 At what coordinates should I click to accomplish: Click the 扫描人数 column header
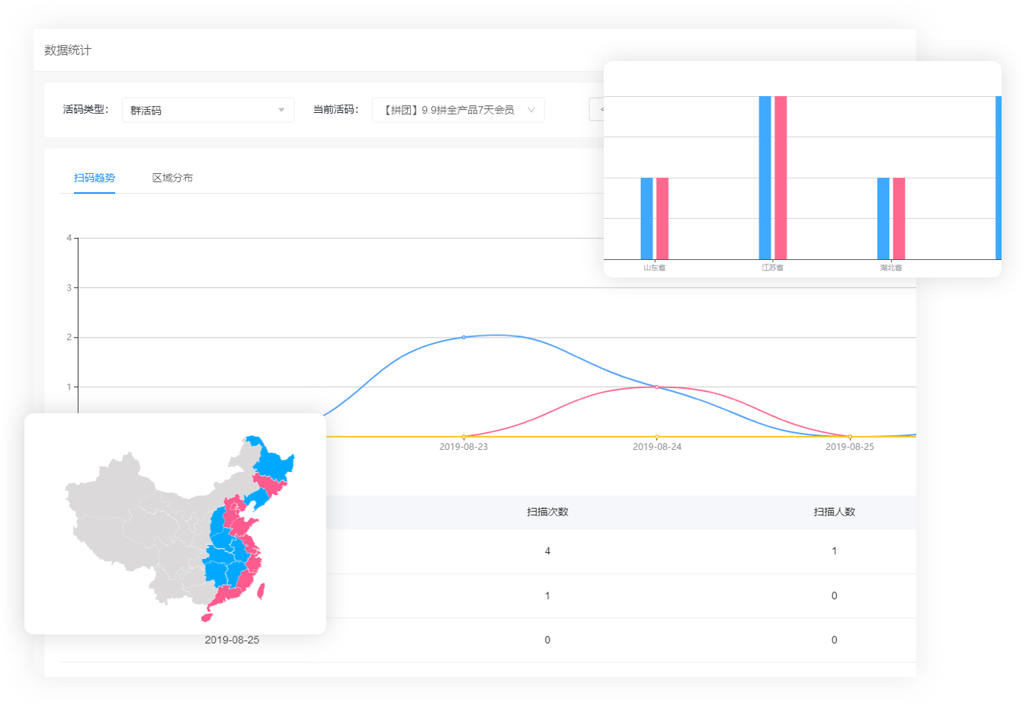pyautogui.click(x=834, y=512)
